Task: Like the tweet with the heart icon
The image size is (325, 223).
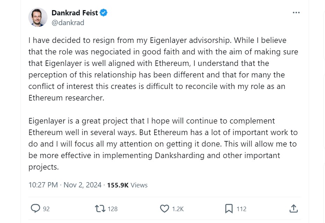Action: tap(164, 209)
